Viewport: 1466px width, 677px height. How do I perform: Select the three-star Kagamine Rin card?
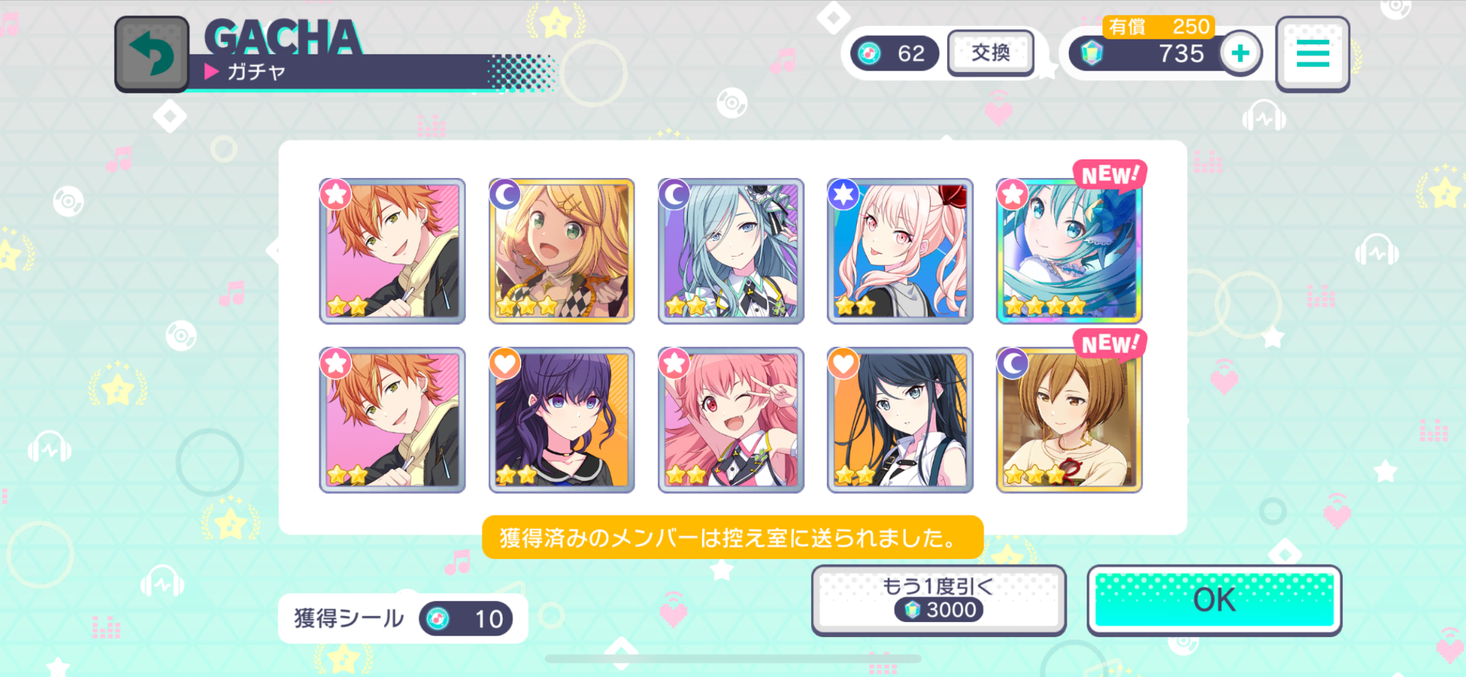(562, 251)
